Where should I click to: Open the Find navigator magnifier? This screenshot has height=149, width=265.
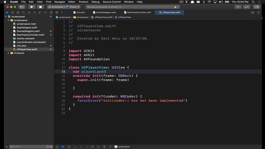click(x=24, y=12)
